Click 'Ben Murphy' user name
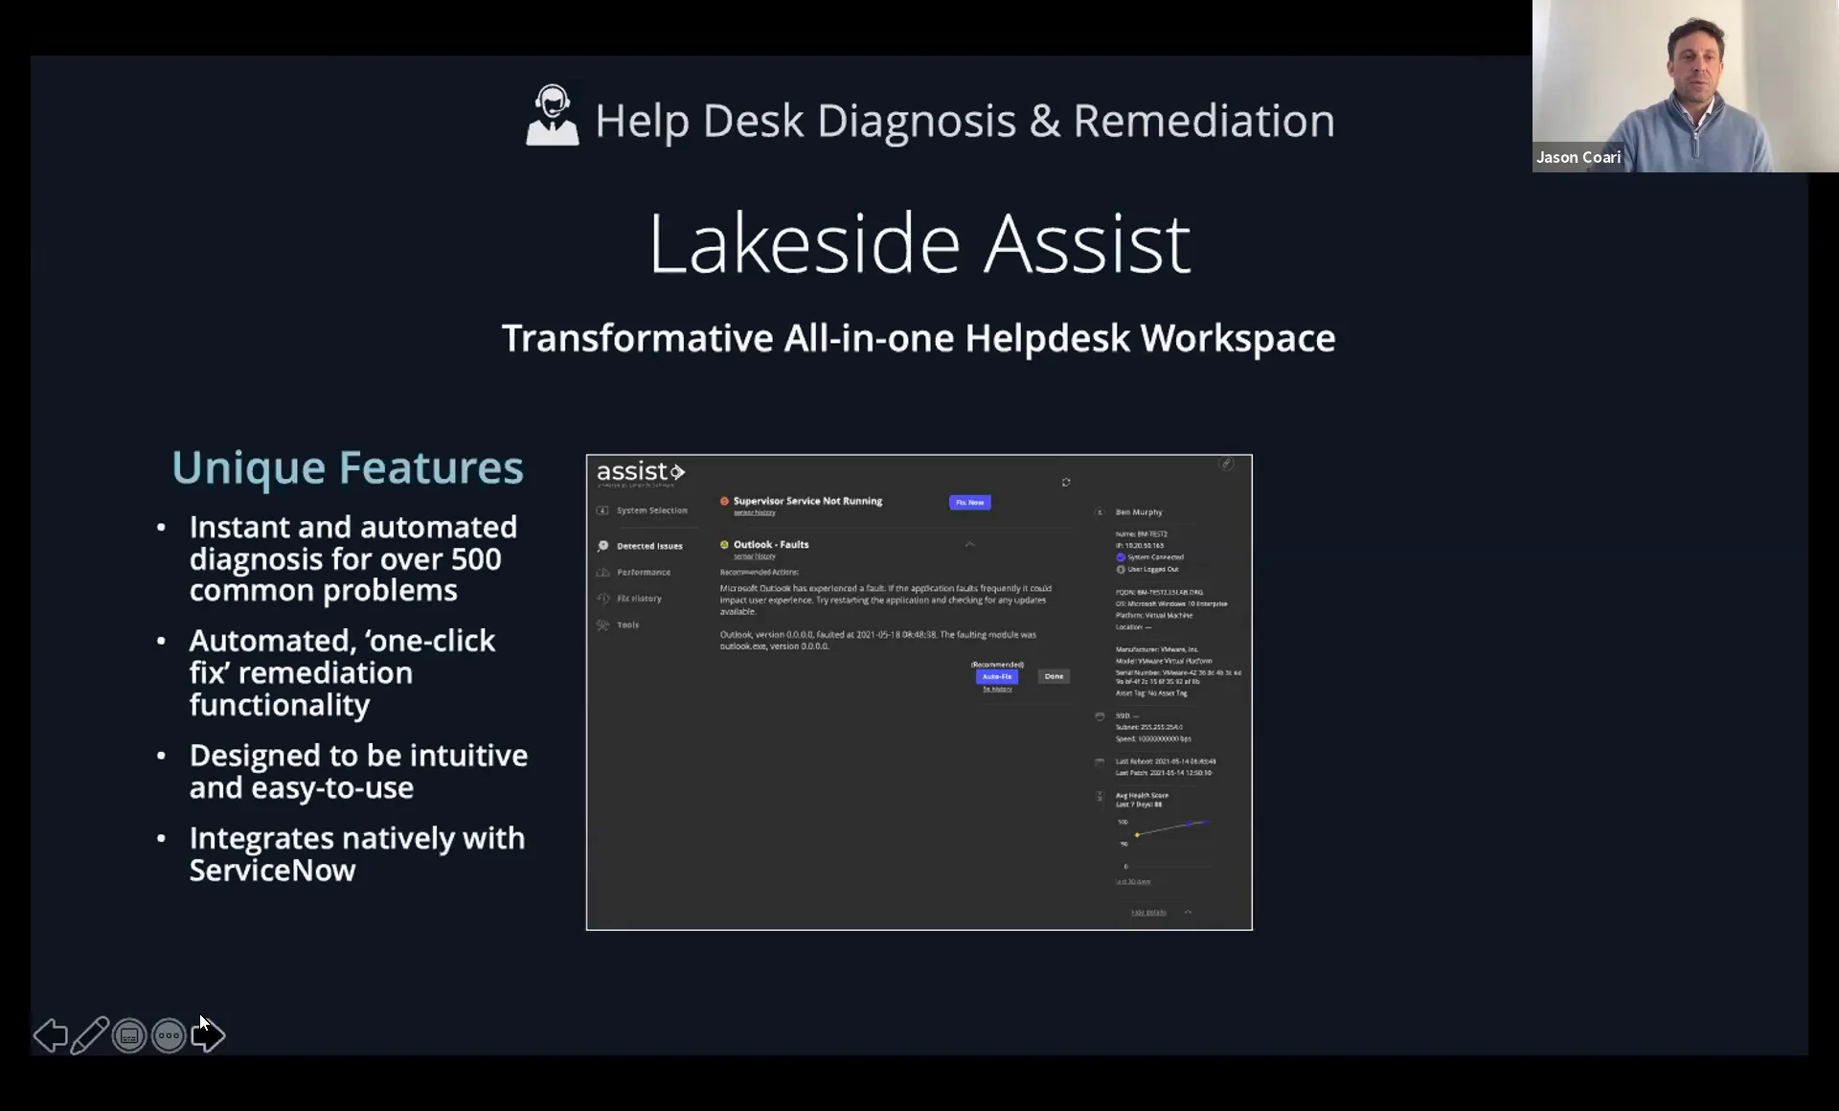Image resolution: width=1839 pixels, height=1111 pixels. 1139,512
